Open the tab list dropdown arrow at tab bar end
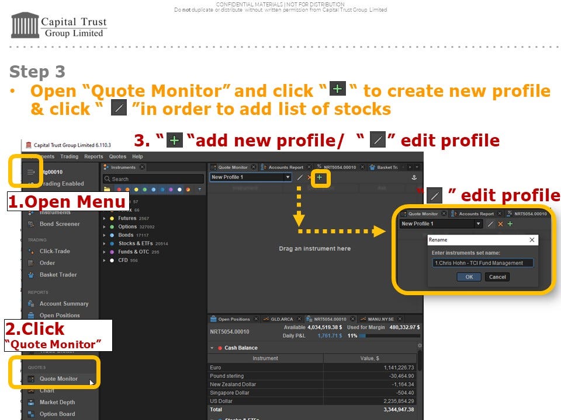The height and width of the screenshot is (420, 561). click(417, 167)
